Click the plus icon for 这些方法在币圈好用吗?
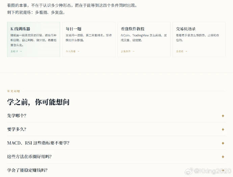This screenshot has height=177, width=233. (223, 157)
